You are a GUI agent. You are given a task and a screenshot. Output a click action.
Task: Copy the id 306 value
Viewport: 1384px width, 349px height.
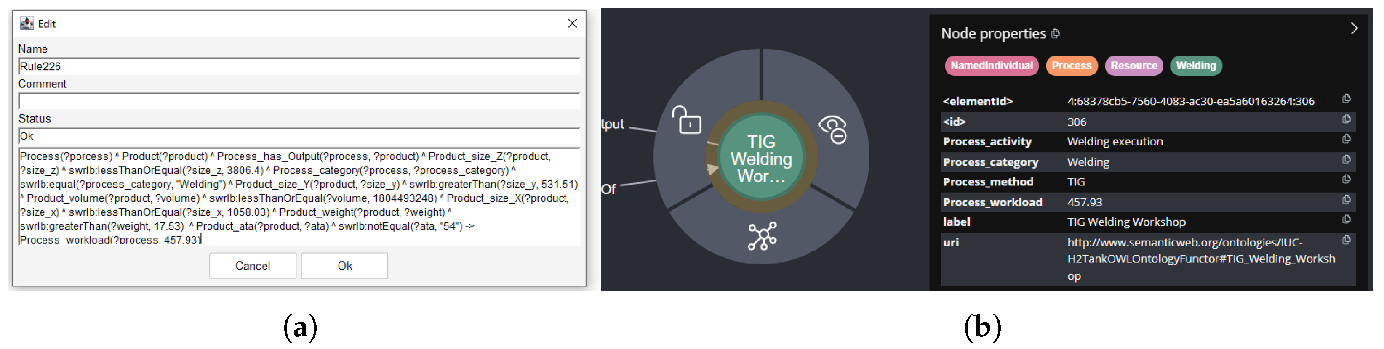click(x=1346, y=119)
